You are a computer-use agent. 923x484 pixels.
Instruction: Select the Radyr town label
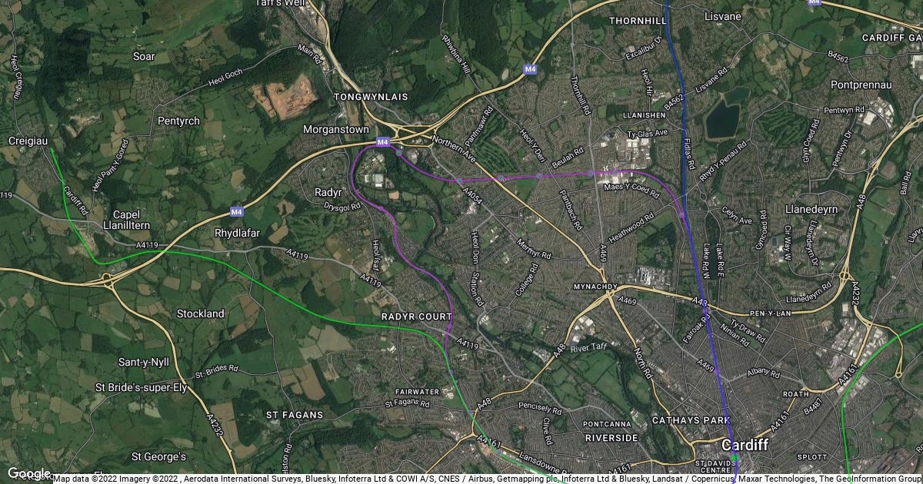click(328, 192)
